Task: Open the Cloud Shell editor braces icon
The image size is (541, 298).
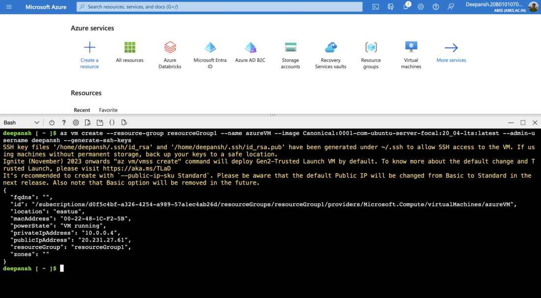Action: [x=112, y=123]
